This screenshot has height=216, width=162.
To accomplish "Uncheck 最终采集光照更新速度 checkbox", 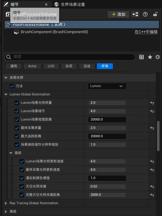I will [x=22, y=170].
